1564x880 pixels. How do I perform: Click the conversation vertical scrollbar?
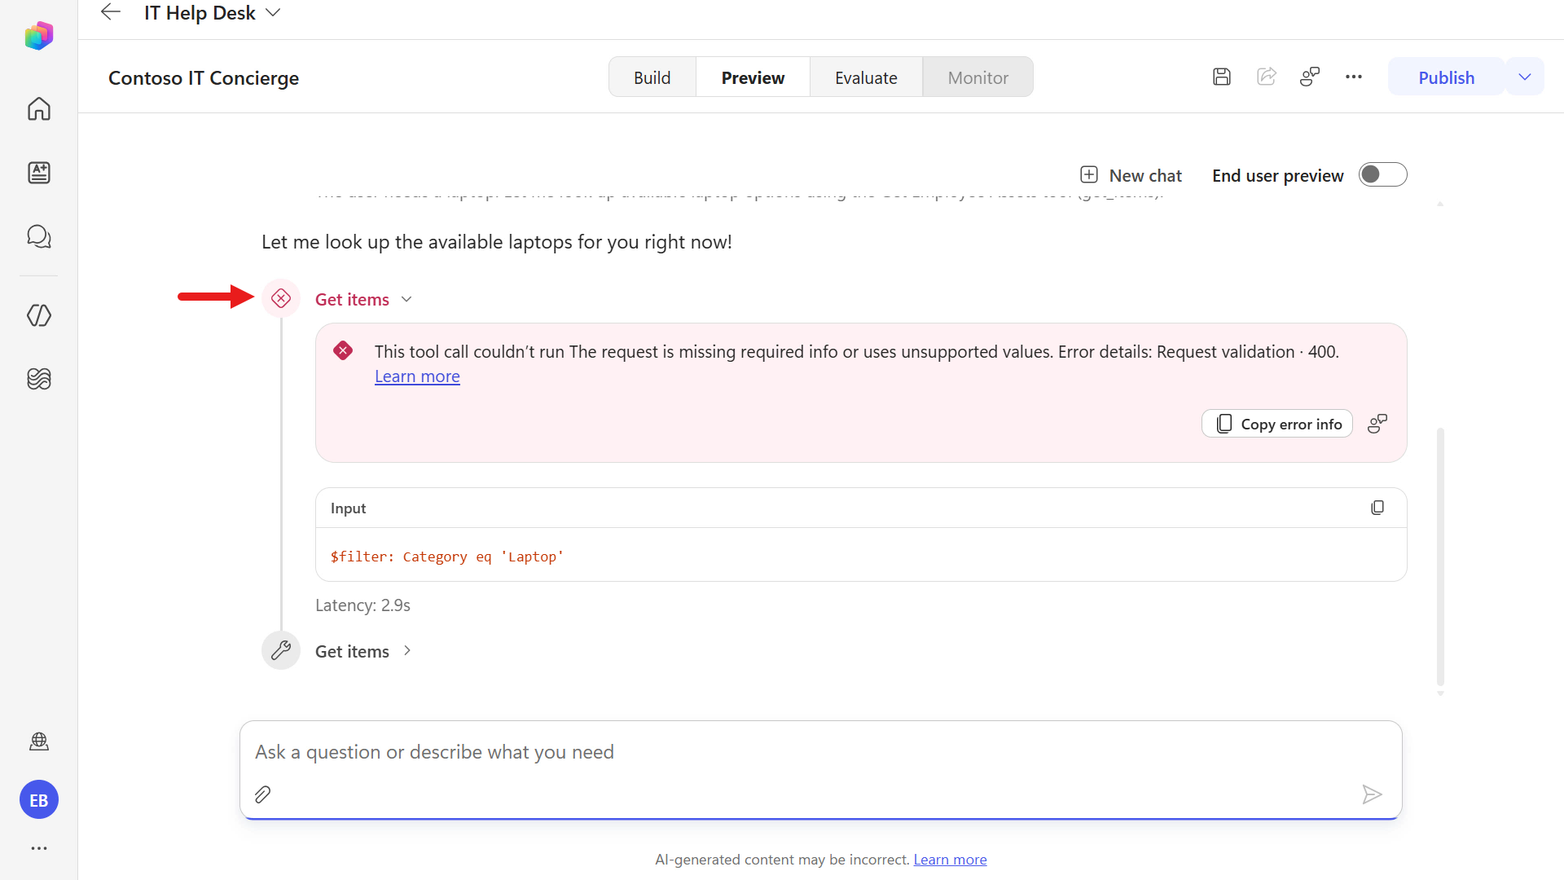click(1440, 556)
